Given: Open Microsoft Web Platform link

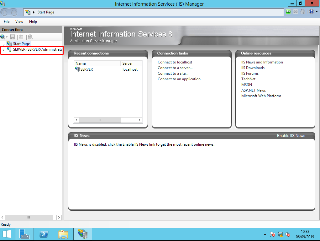Looking at the screenshot, I should 261,96.
